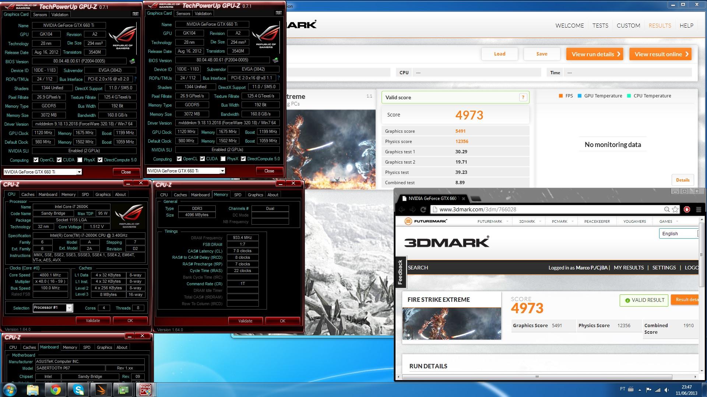
Task: Click the red AdBlock extension icon
Action: click(687, 210)
